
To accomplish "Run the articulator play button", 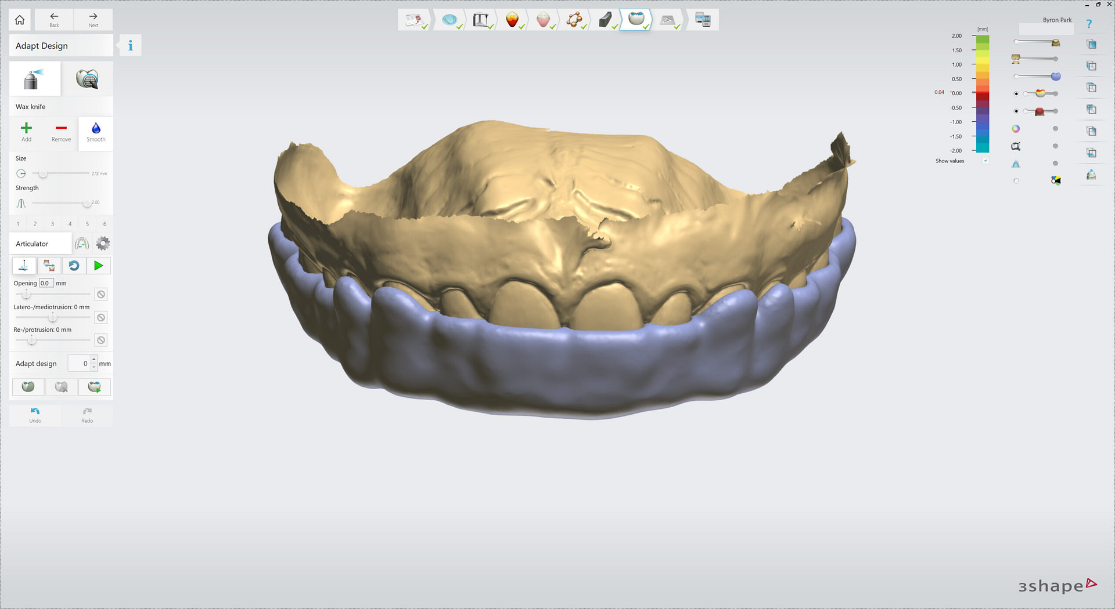I will pos(98,265).
